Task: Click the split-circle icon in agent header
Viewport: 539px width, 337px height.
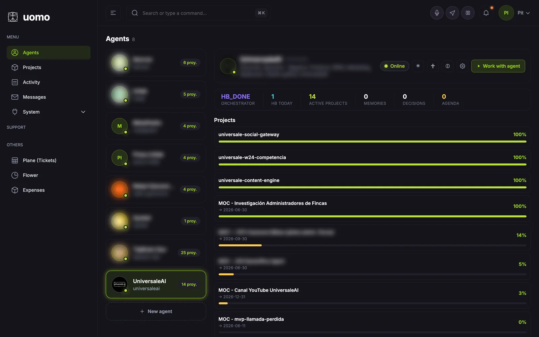Action: click(448, 66)
